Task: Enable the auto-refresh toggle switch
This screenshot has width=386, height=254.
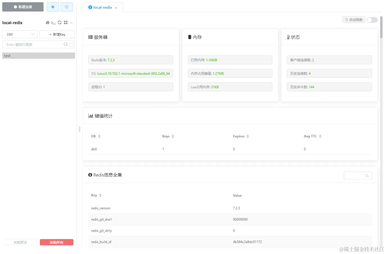Action: [372, 20]
